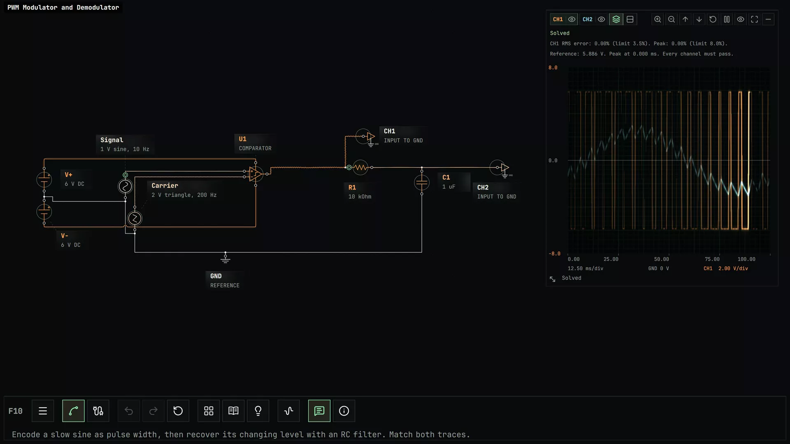This screenshot has height=444, width=790.
Task: Zoom in on the oscilloscope
Action: click(658, 19)
